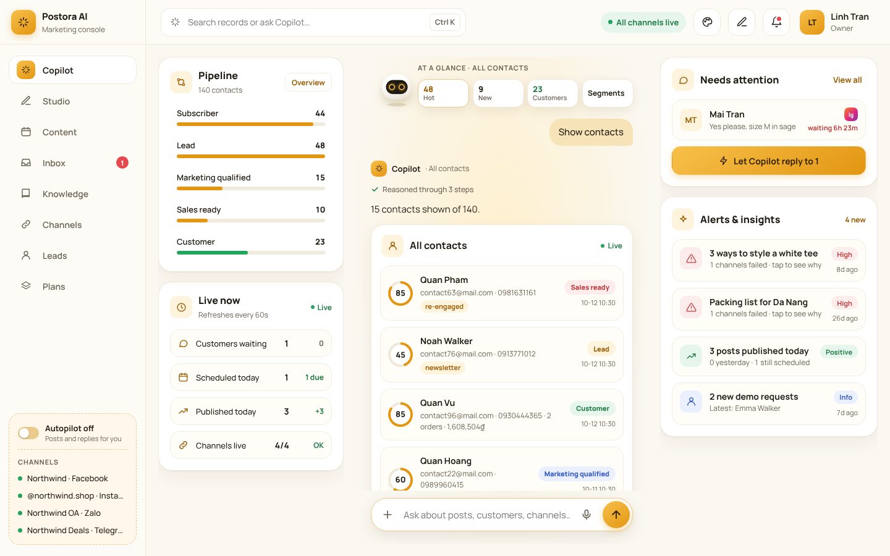The height and width of the screenshot is (556, 890).
Task: Open Mai Tran's waiting message
Action: click(768, 120)
